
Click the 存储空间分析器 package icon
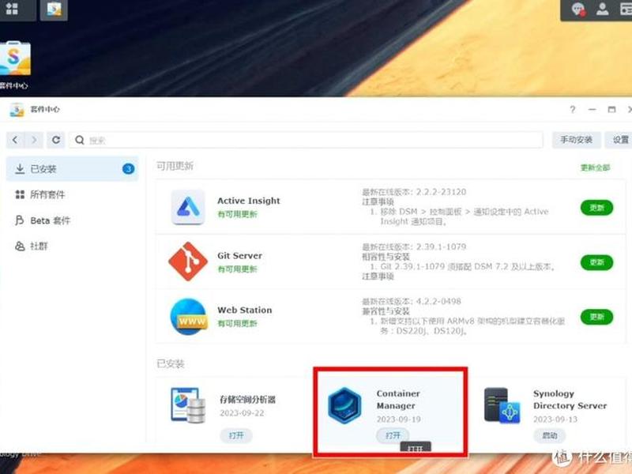coord(188,405)
